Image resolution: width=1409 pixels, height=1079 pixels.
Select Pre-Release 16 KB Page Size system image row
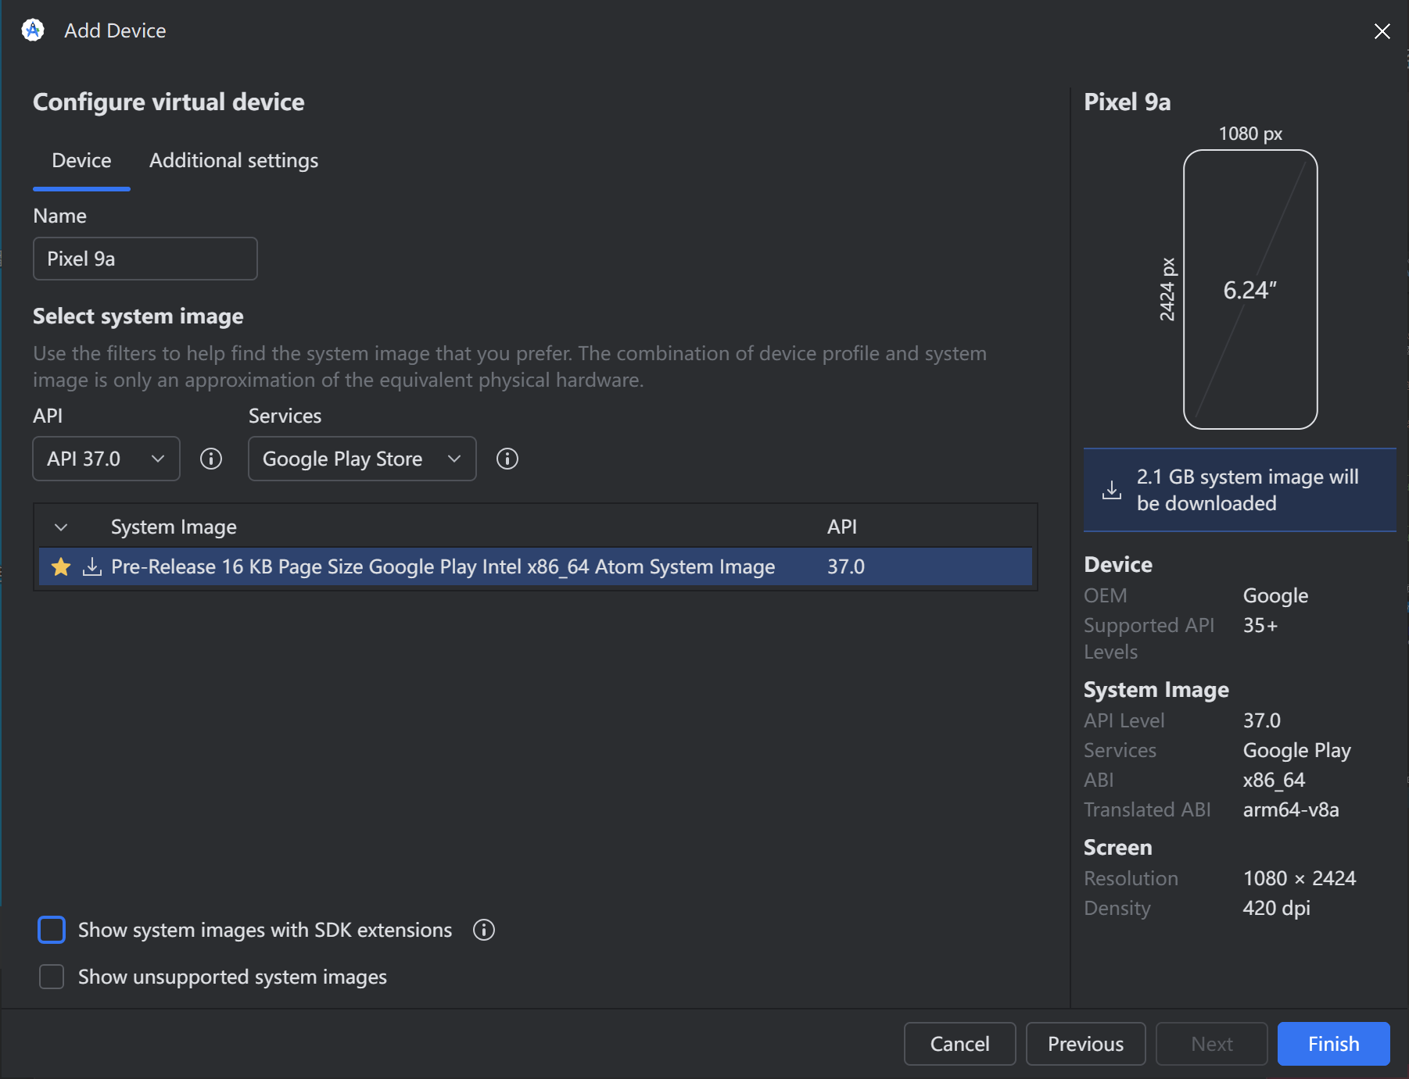536,566
